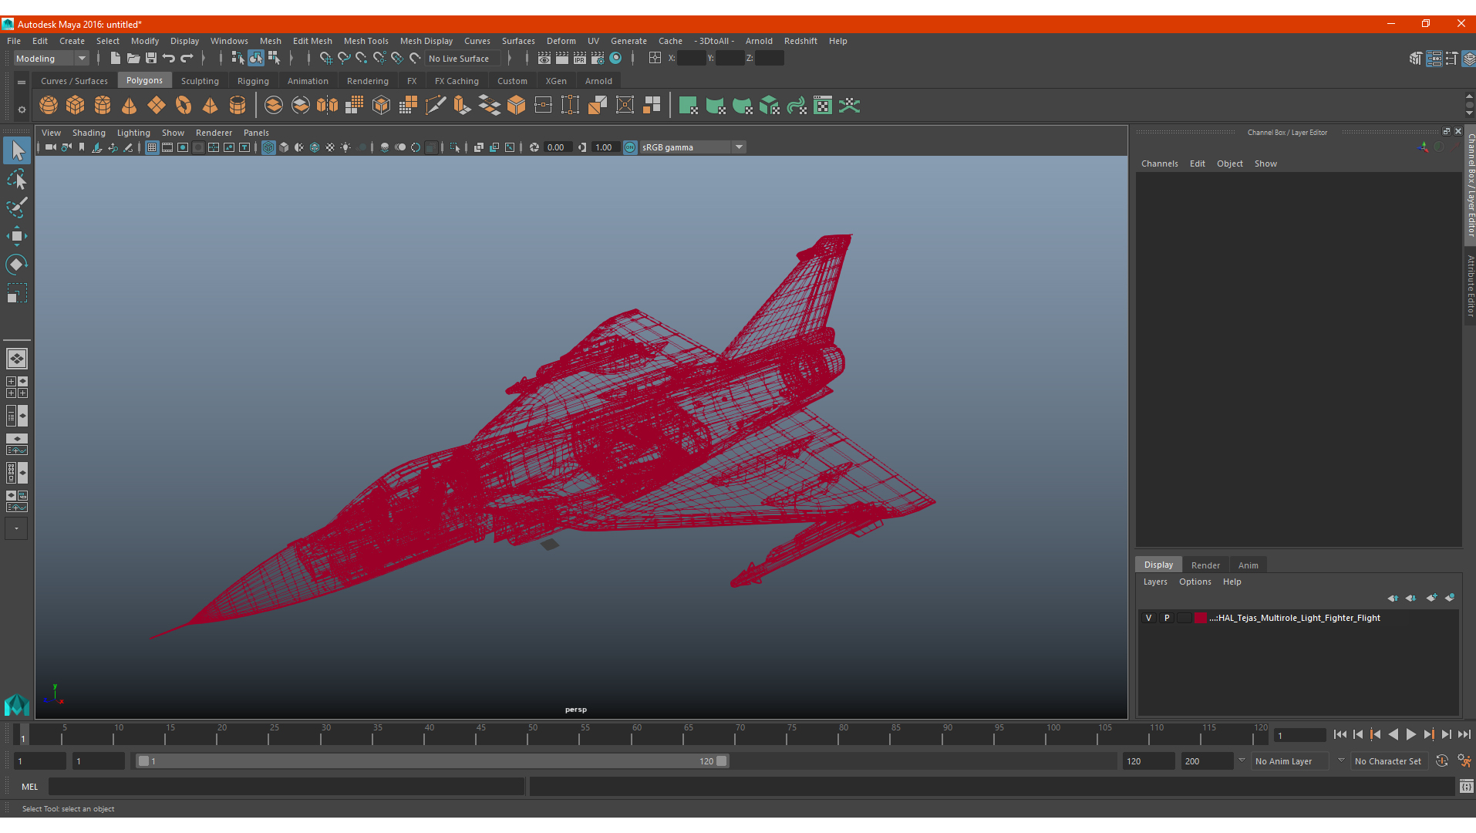Click the New Scene icon
This screenshot has width=1476, height=833.
coord(115,58)
